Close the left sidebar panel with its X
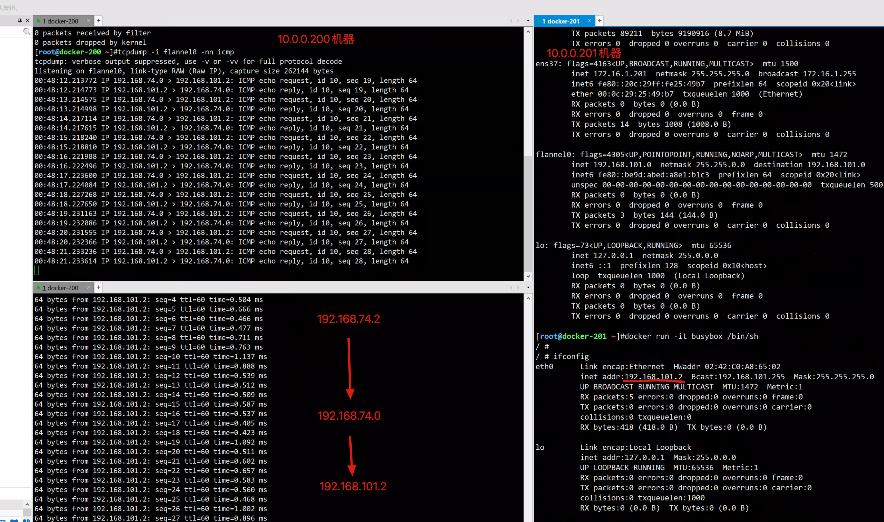884x522 pixels. 27,21
